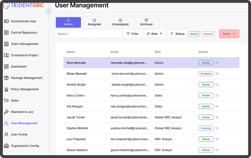
Task: Open the Filter dropdown
Action: (x=132, y=34)
